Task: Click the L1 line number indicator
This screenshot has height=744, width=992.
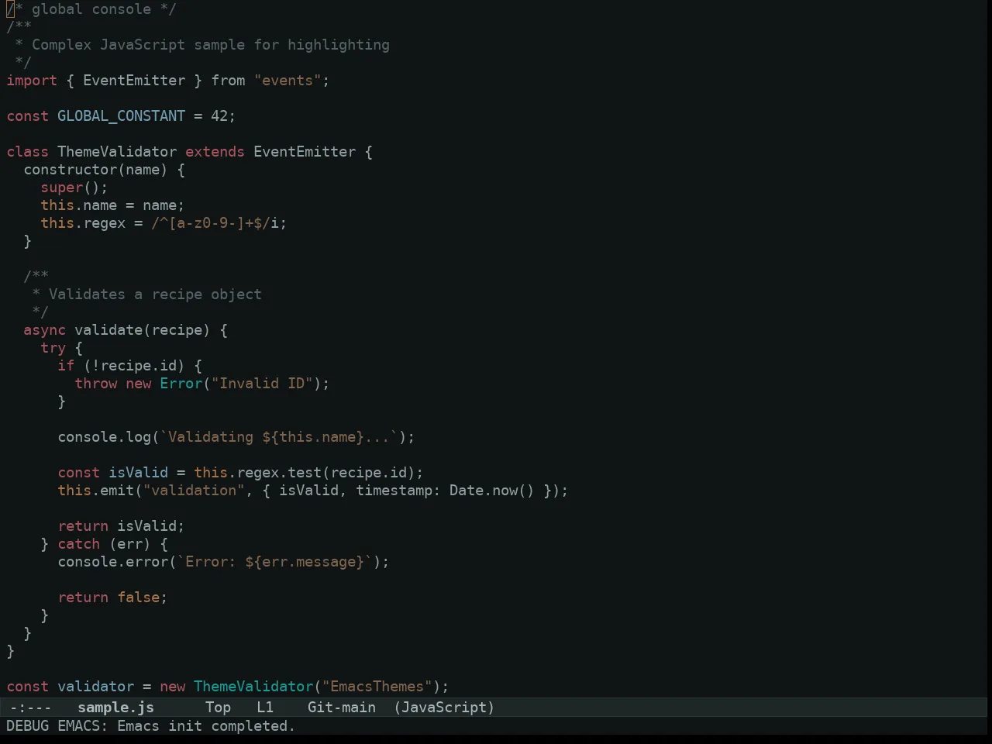Action: point(265,708)
